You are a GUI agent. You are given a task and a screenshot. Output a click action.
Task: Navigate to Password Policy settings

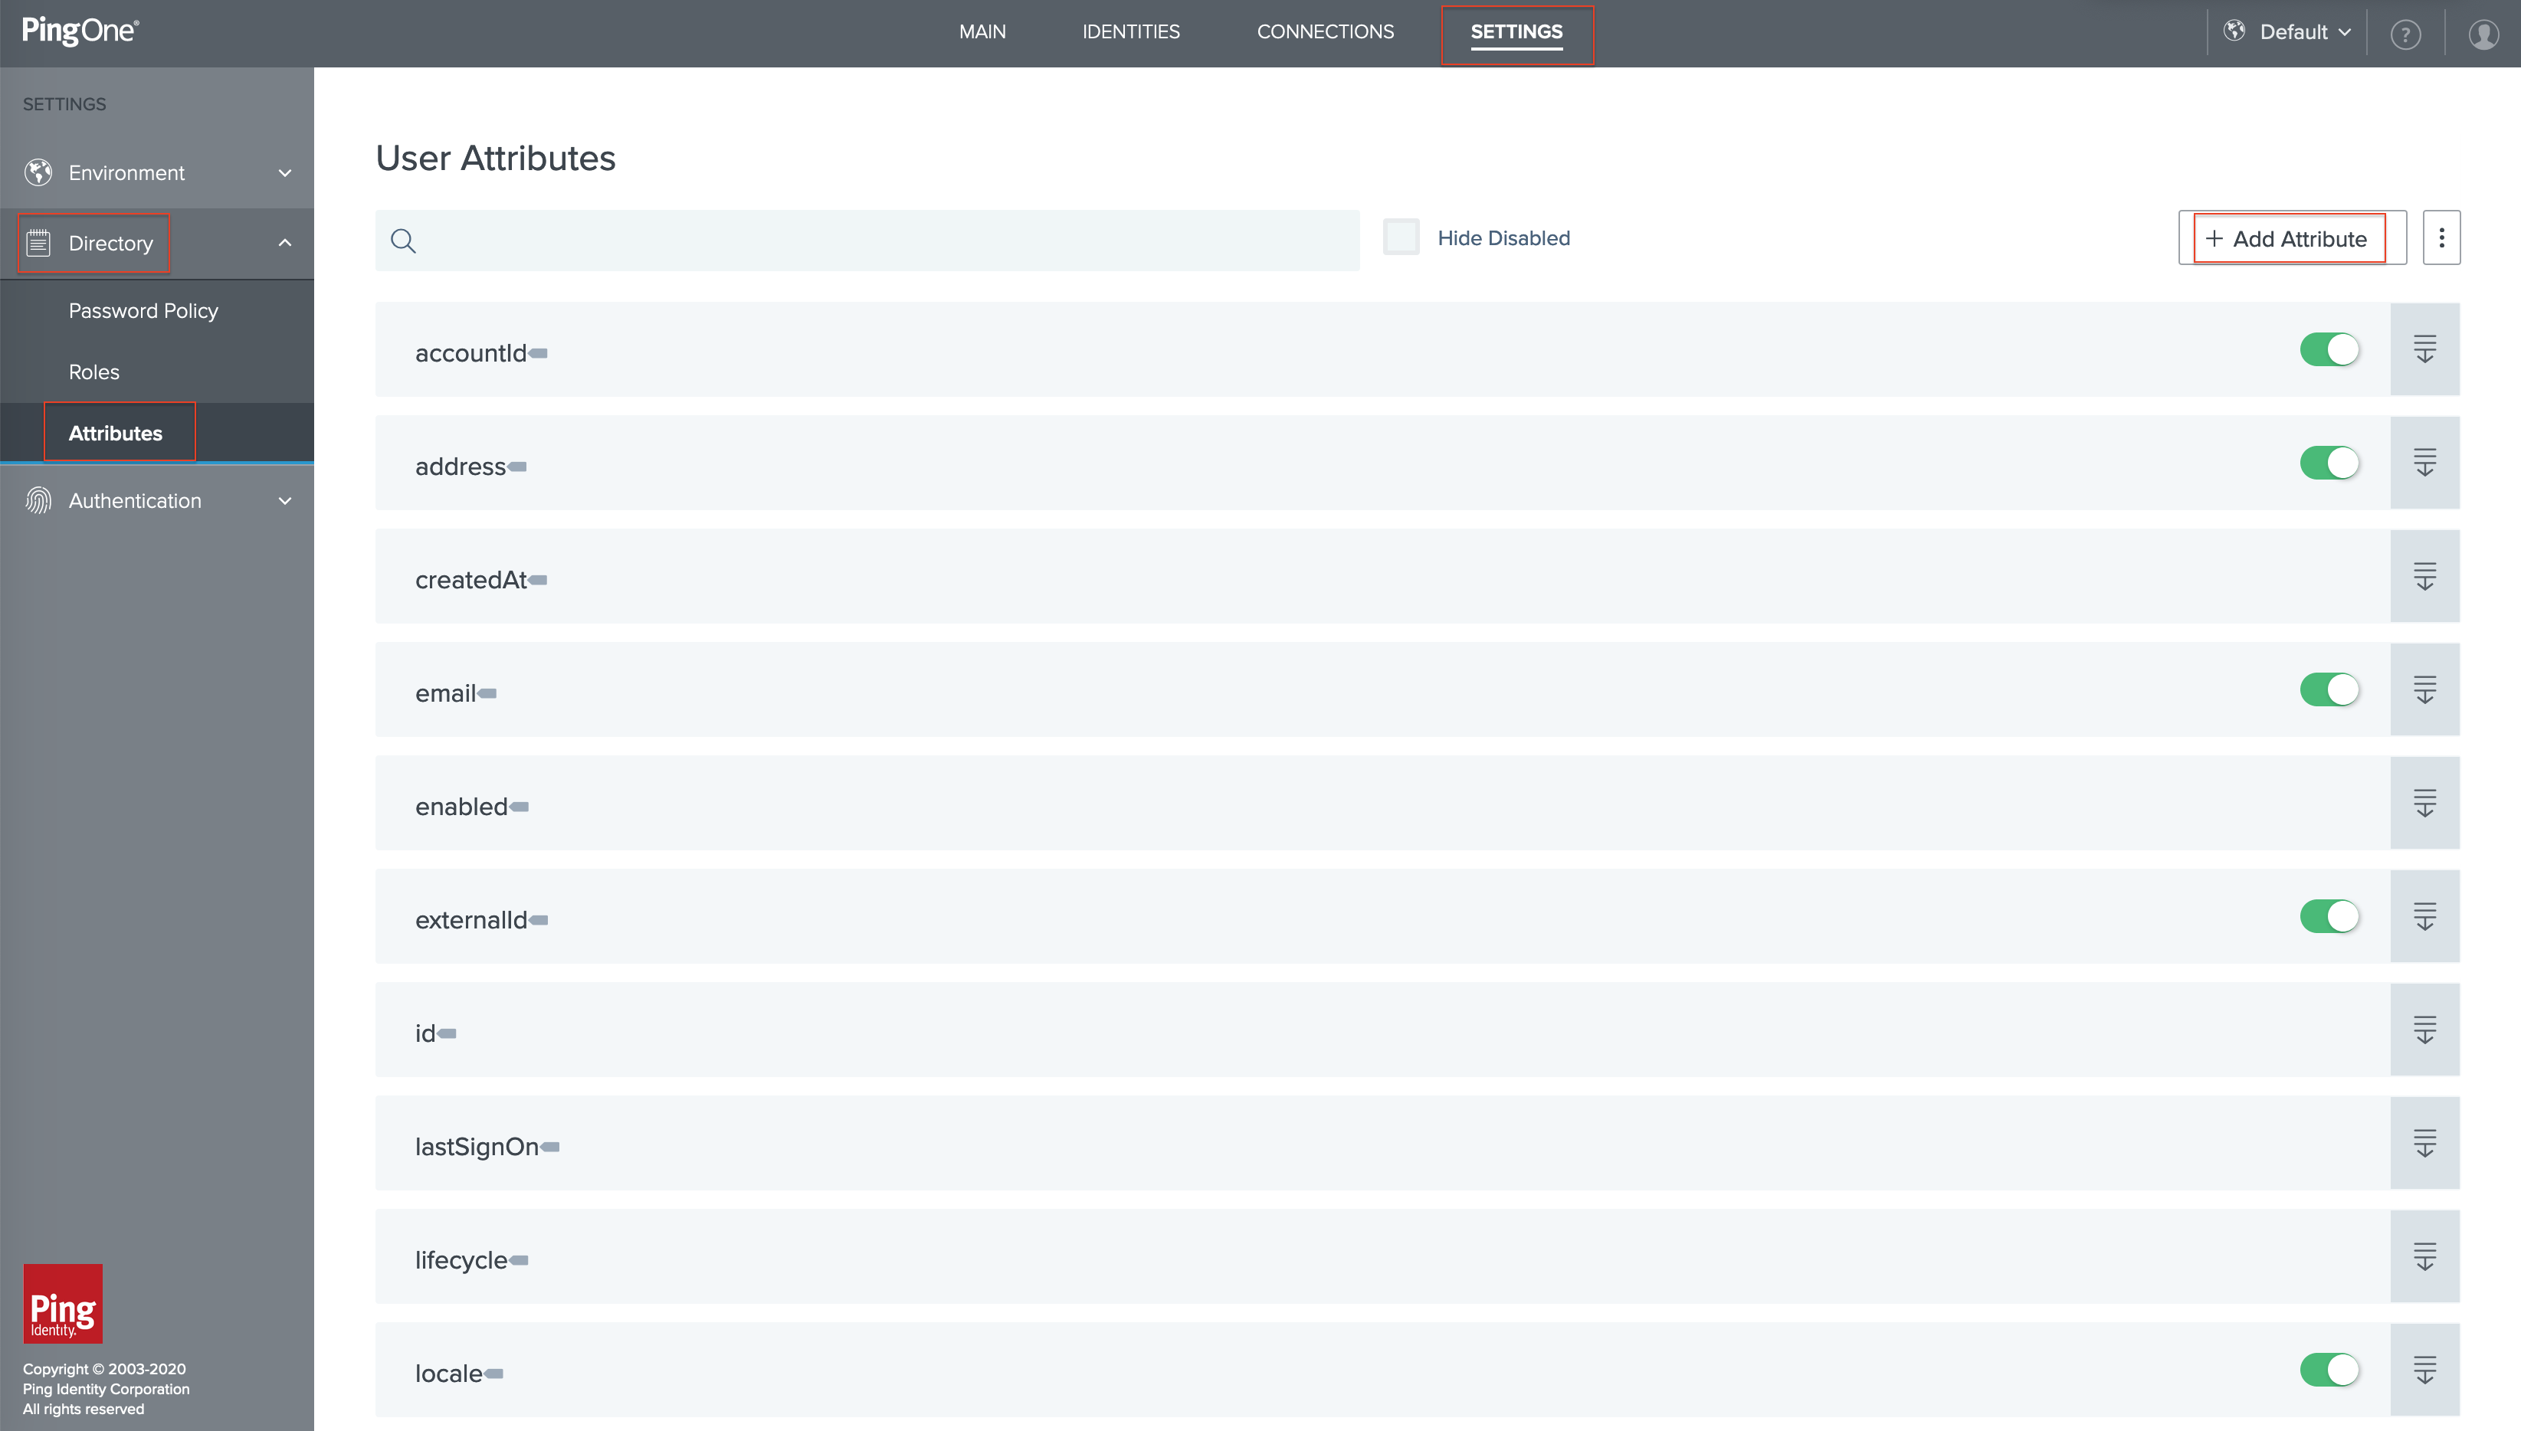coord(142,309)
